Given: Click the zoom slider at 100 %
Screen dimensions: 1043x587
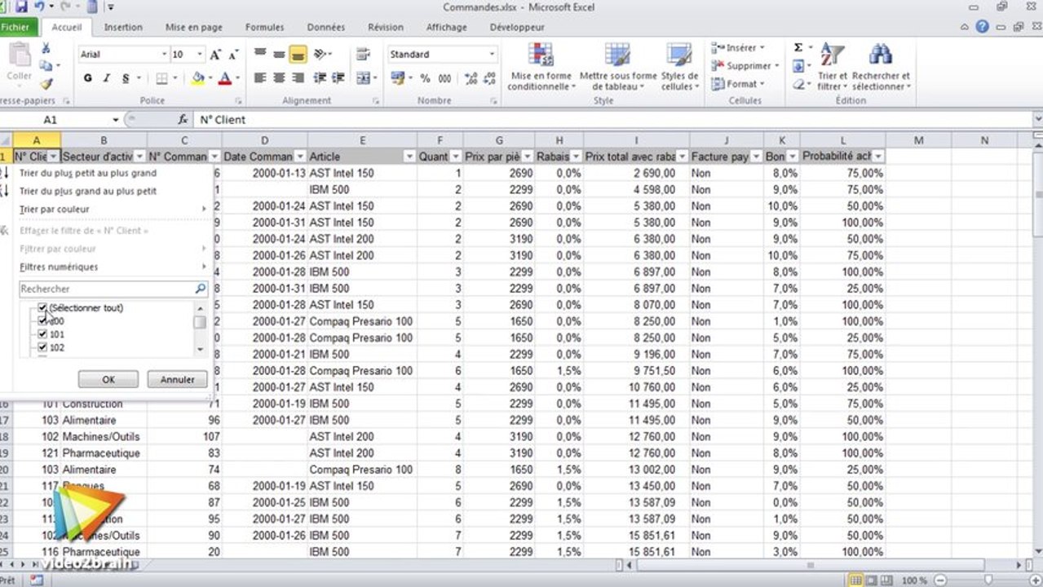Looking at the screenshot, I should pyautogui.click(x=987, y=580).
